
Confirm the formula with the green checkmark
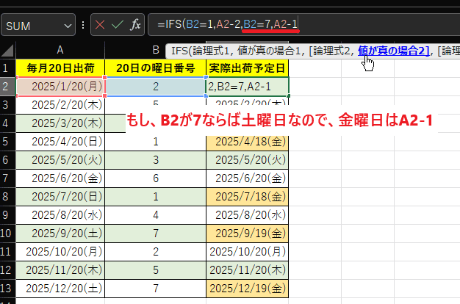[117, 25]
